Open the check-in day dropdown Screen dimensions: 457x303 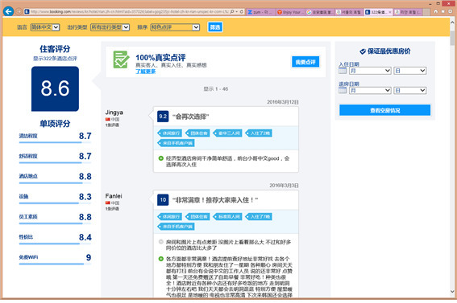(x=410, y=71)
